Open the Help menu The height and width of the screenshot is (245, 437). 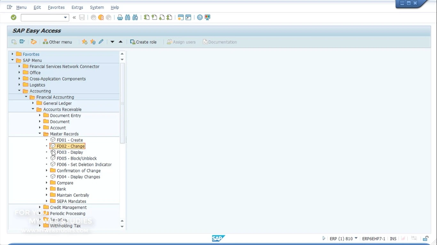115,7
